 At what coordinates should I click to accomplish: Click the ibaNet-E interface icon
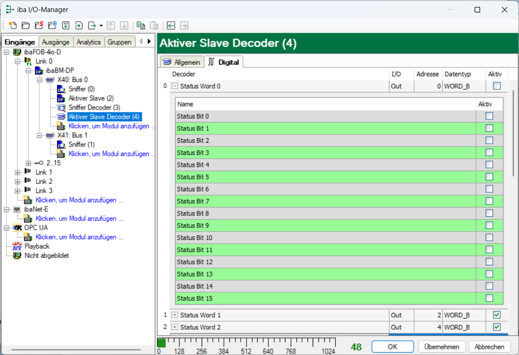pyautogui.click(x=17, y=209)
